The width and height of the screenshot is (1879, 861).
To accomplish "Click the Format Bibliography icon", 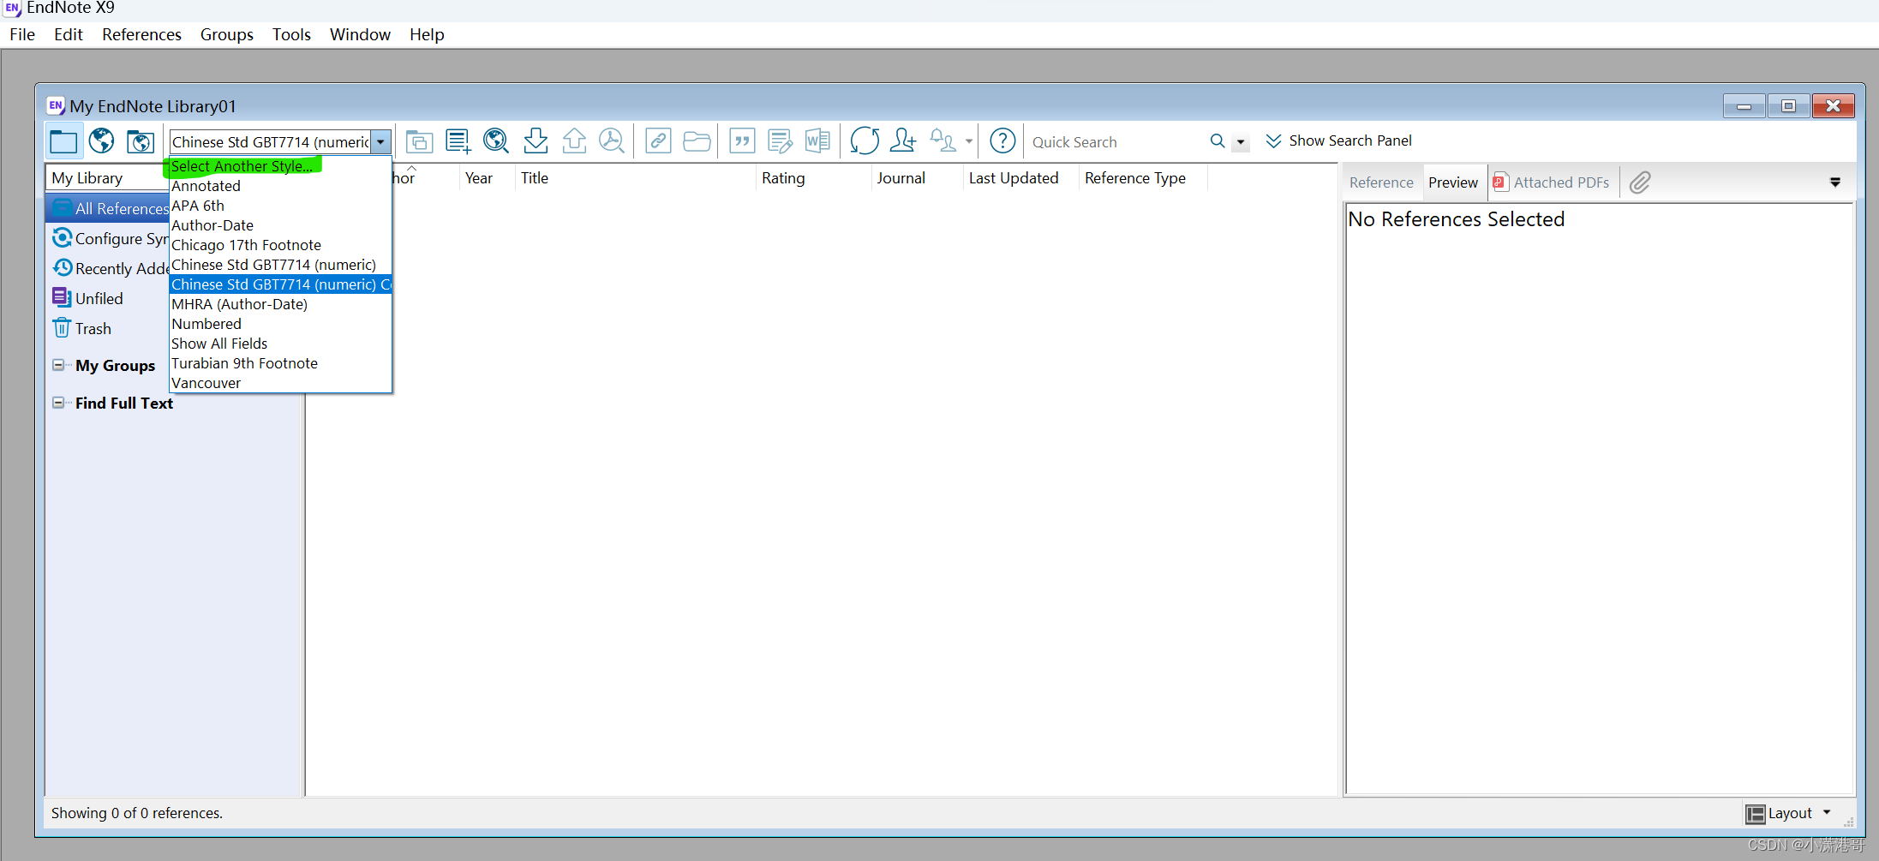I will 780,141.
